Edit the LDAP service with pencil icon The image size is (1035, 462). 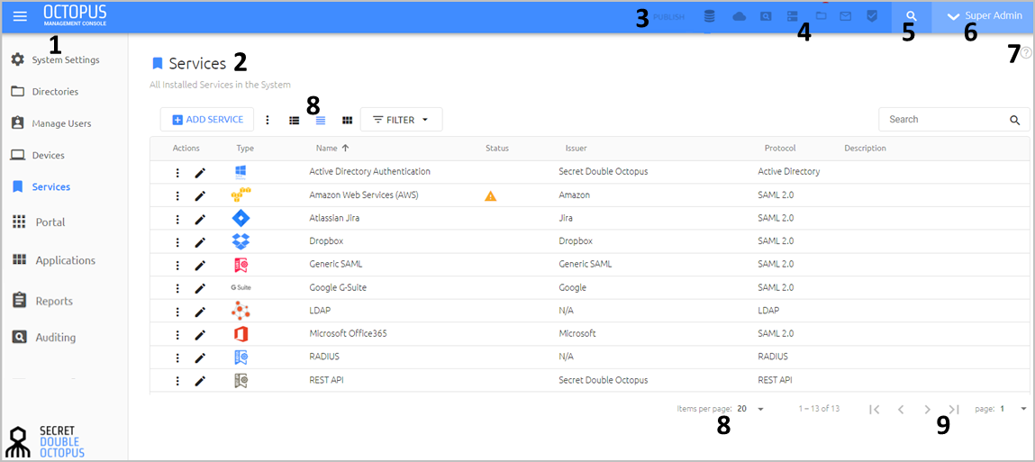point(200,312)
